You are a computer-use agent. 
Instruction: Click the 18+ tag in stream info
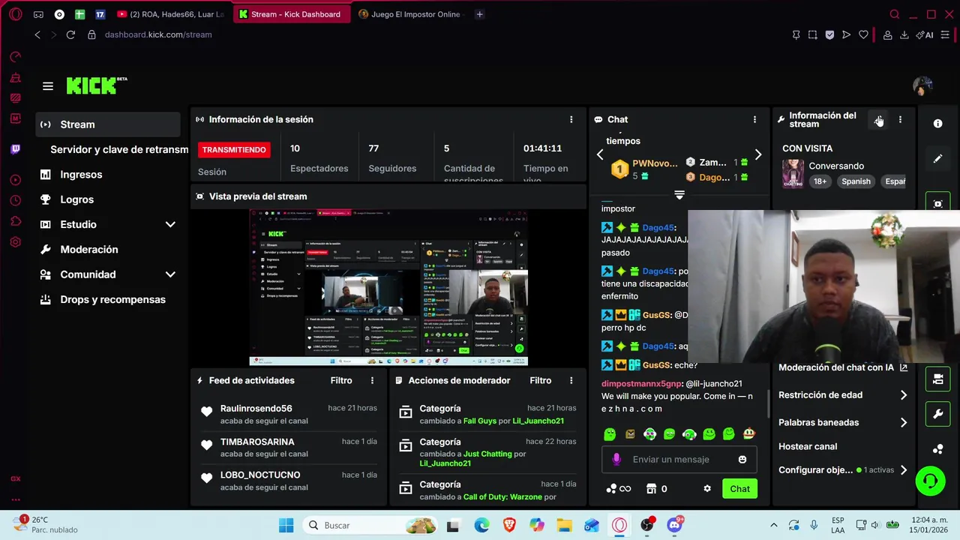[x=820, y=181]
